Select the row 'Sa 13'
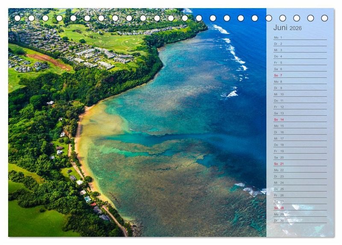342x245 pixels. click(x=300, y=113)
